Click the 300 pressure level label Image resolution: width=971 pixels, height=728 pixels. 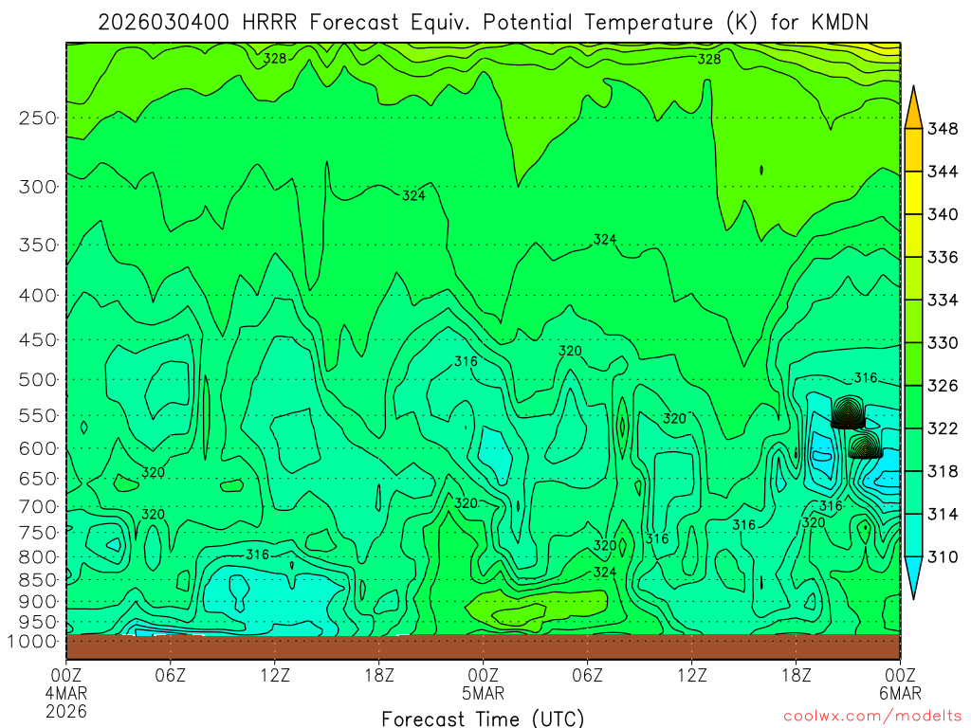click(x=38, y=187)
